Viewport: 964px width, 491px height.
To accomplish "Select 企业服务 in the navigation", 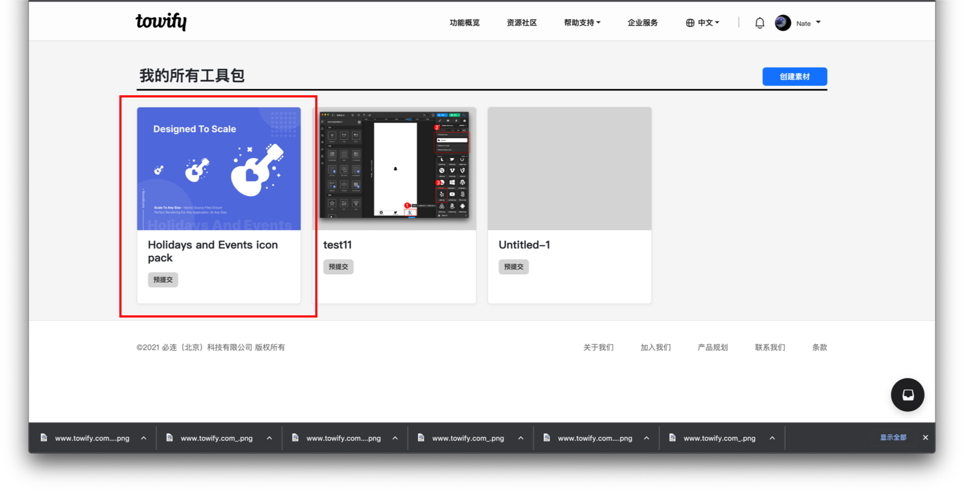I will click(642, 22).
